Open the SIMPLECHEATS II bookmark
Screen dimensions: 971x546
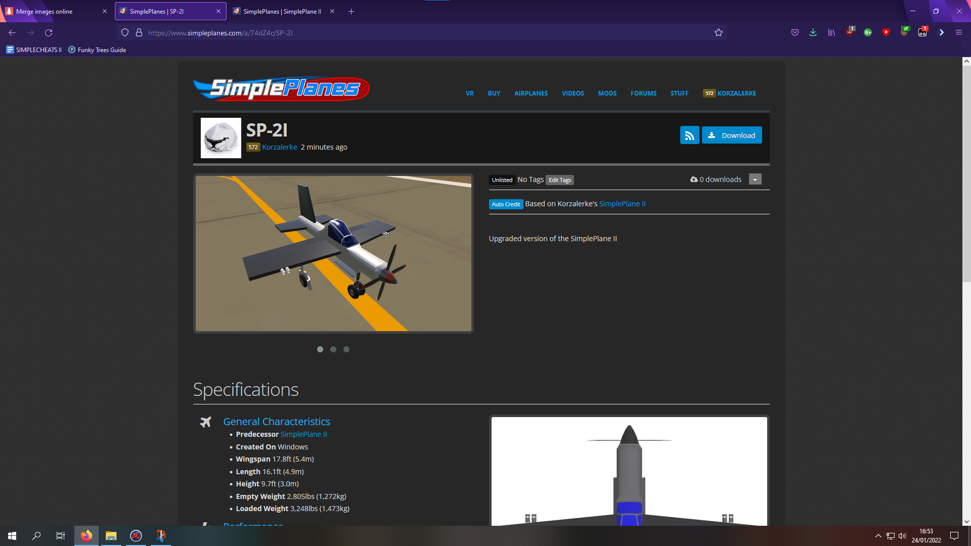click(34, 50)
